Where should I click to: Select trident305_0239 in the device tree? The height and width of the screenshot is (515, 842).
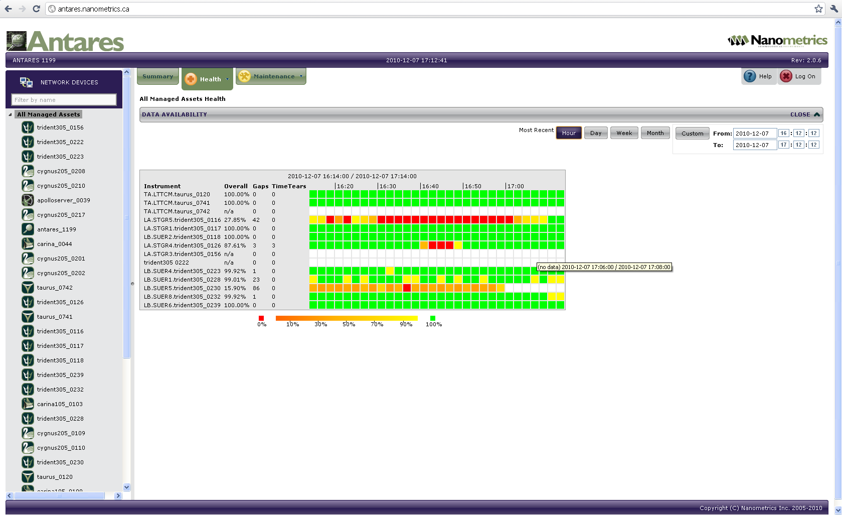[x=60, y=375]
